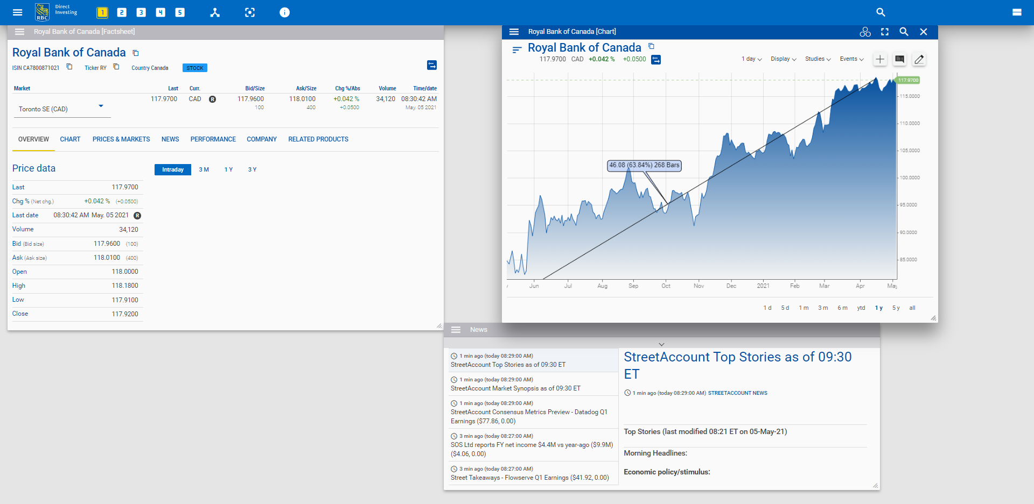The width and height of the screenshot is (1034, 504).
Task: Open the Display dropdown in chart
Action: point(784,59)
